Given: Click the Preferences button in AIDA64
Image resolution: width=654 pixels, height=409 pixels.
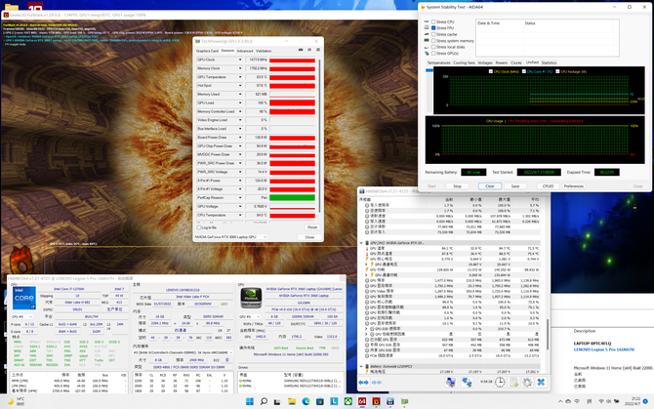Looking at the screenshot, I should click(573, 185).
